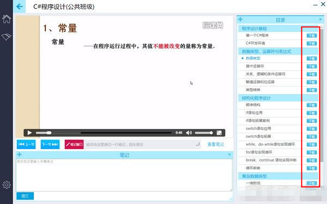Open lesson break、continue语句实现中断
This screenshot has width=327, height=204.
pyautogui.click(x=271, y=160)
